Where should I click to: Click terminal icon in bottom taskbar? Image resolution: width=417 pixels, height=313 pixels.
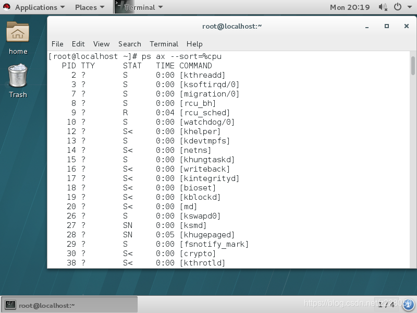(x=10, y=305)
